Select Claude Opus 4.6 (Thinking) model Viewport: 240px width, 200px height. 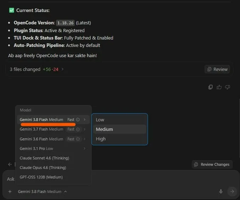tap(53, 168)
